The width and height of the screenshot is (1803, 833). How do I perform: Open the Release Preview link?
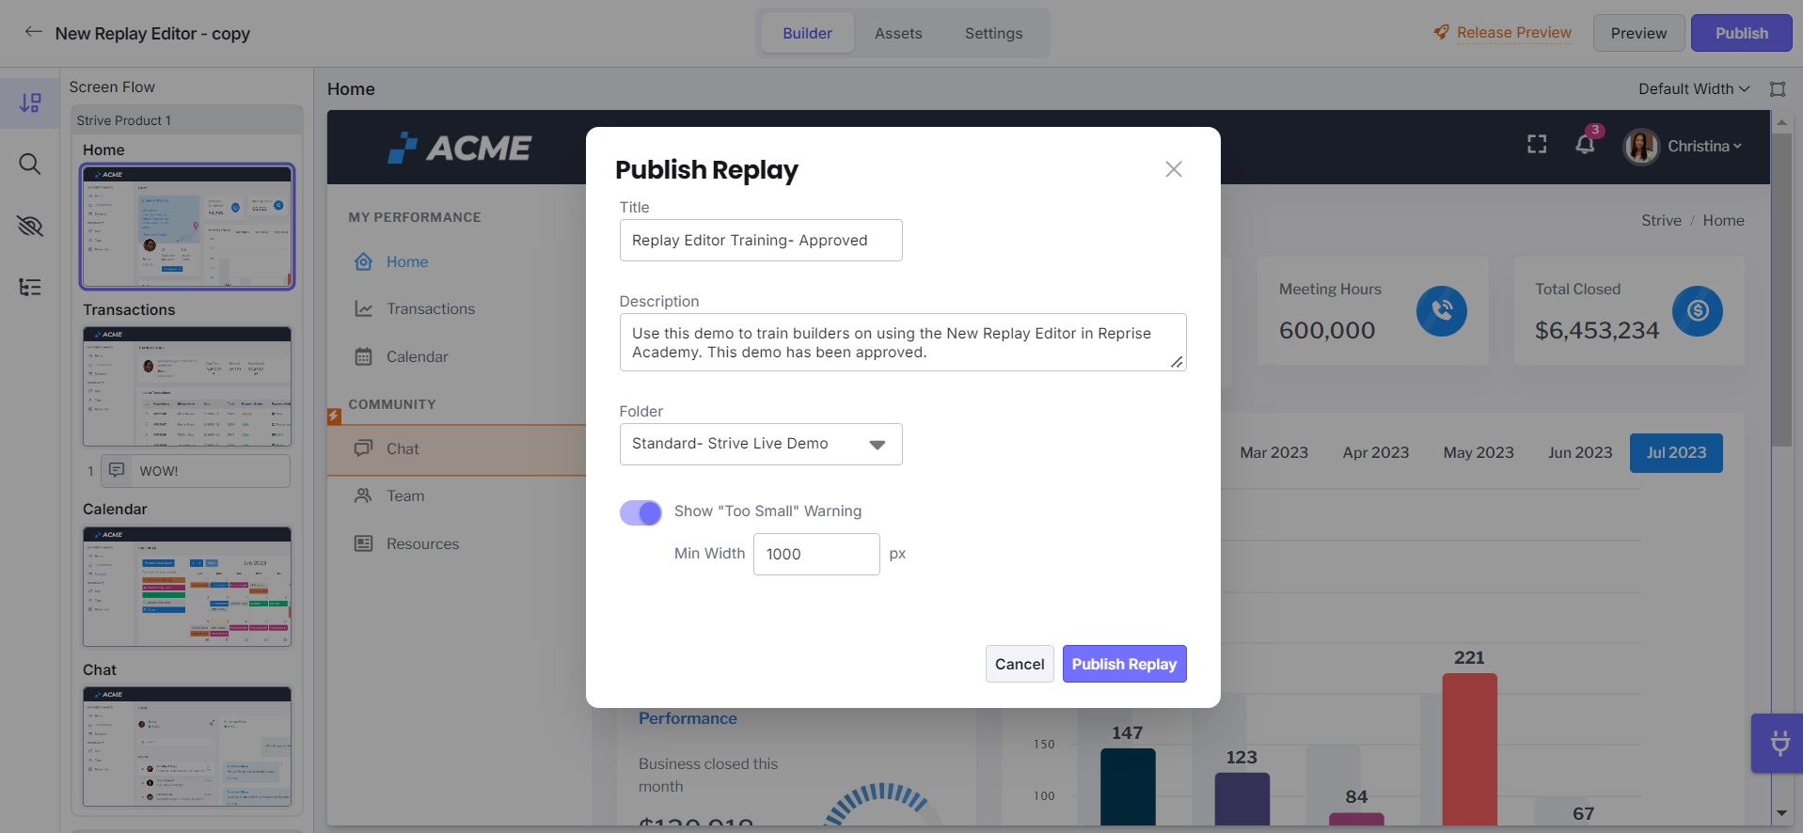(1513, 33)
